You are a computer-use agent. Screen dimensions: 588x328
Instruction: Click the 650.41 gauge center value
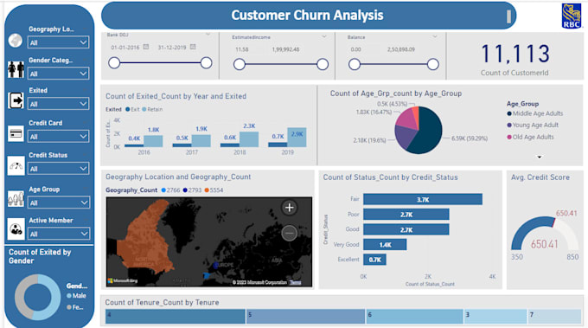[x=544, y=244]
